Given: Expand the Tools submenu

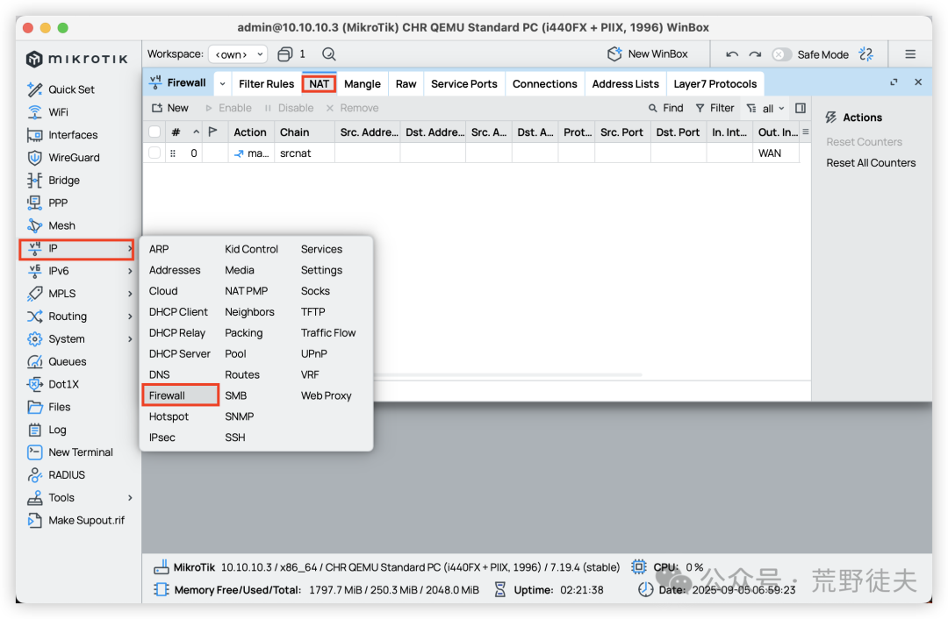Looking at the screenshot, I should pyautogui.click(x=80, y=498).
